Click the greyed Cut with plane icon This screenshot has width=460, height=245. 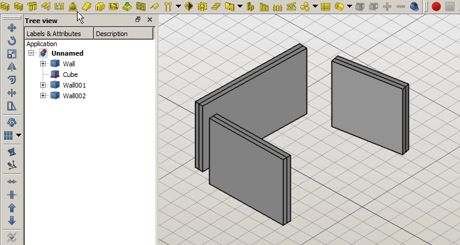coord(360,6)
